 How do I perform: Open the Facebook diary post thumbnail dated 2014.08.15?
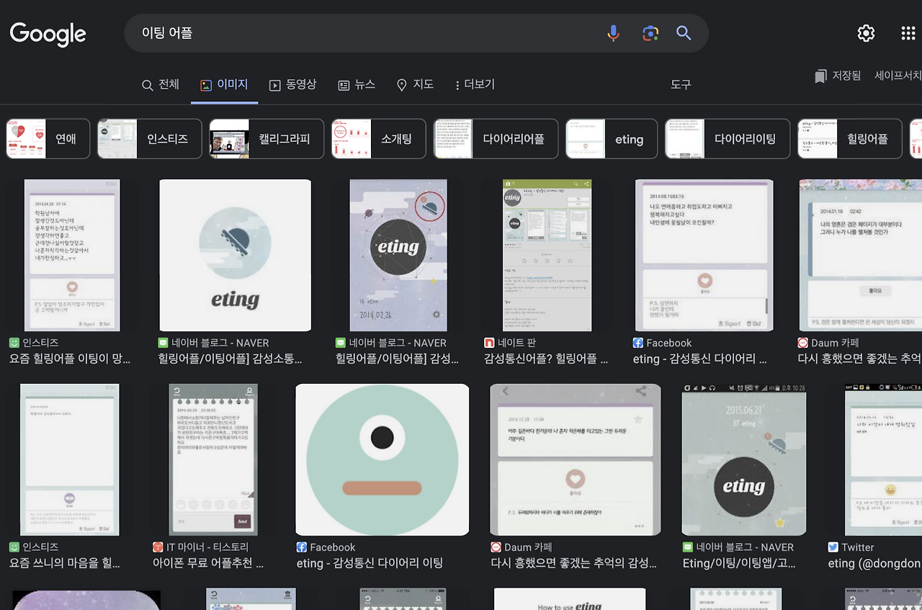pos(704,256)
